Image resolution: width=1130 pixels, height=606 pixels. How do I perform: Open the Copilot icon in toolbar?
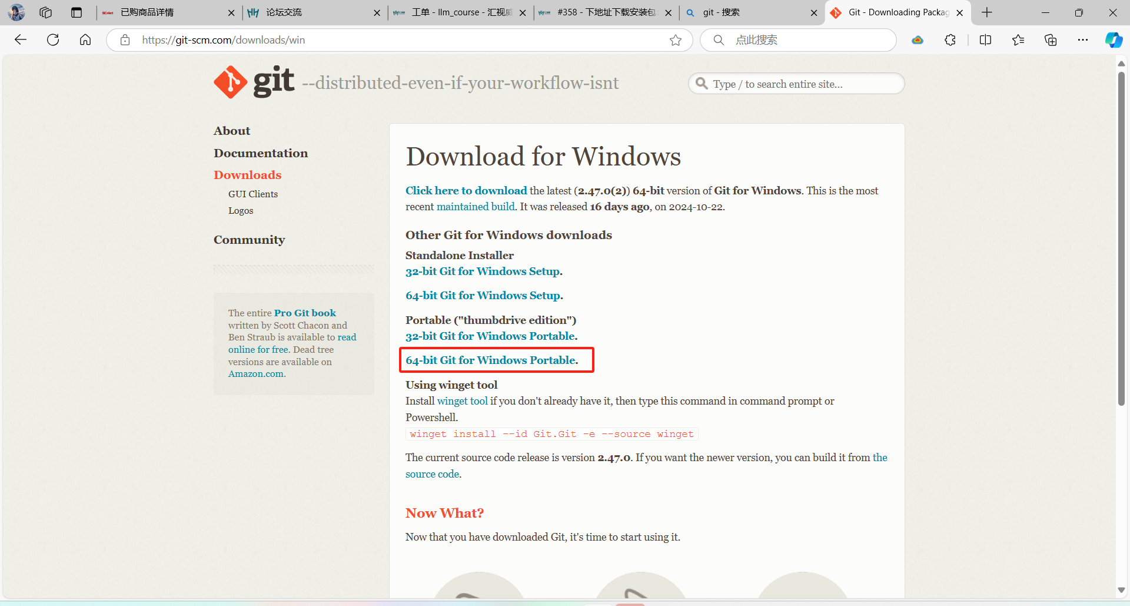[x=1113, y=40]
